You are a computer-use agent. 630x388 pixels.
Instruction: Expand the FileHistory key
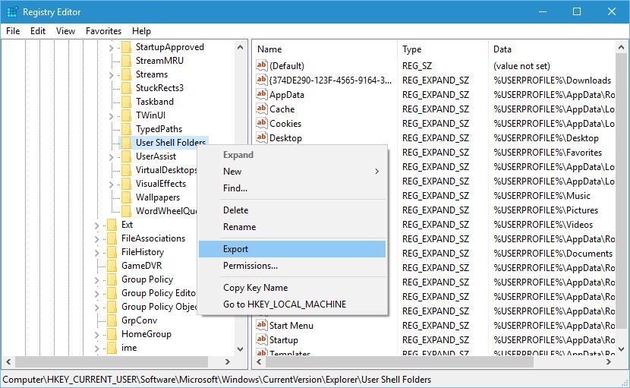[97, 253]
